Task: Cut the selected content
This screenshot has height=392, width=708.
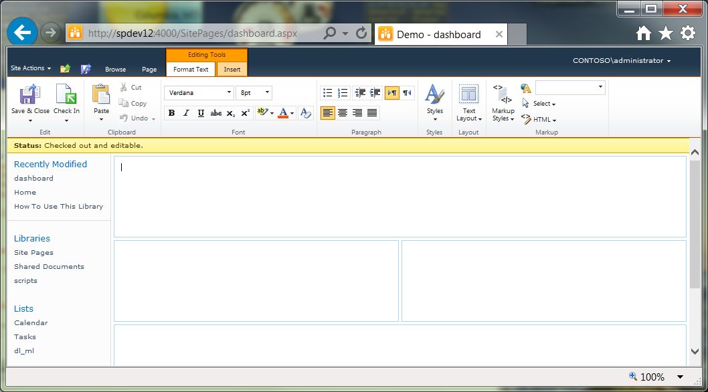Action: click(130, 87)
